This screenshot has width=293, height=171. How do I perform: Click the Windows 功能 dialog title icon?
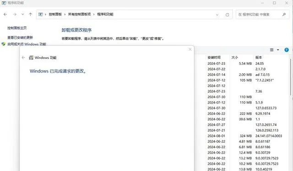(31, 57)
